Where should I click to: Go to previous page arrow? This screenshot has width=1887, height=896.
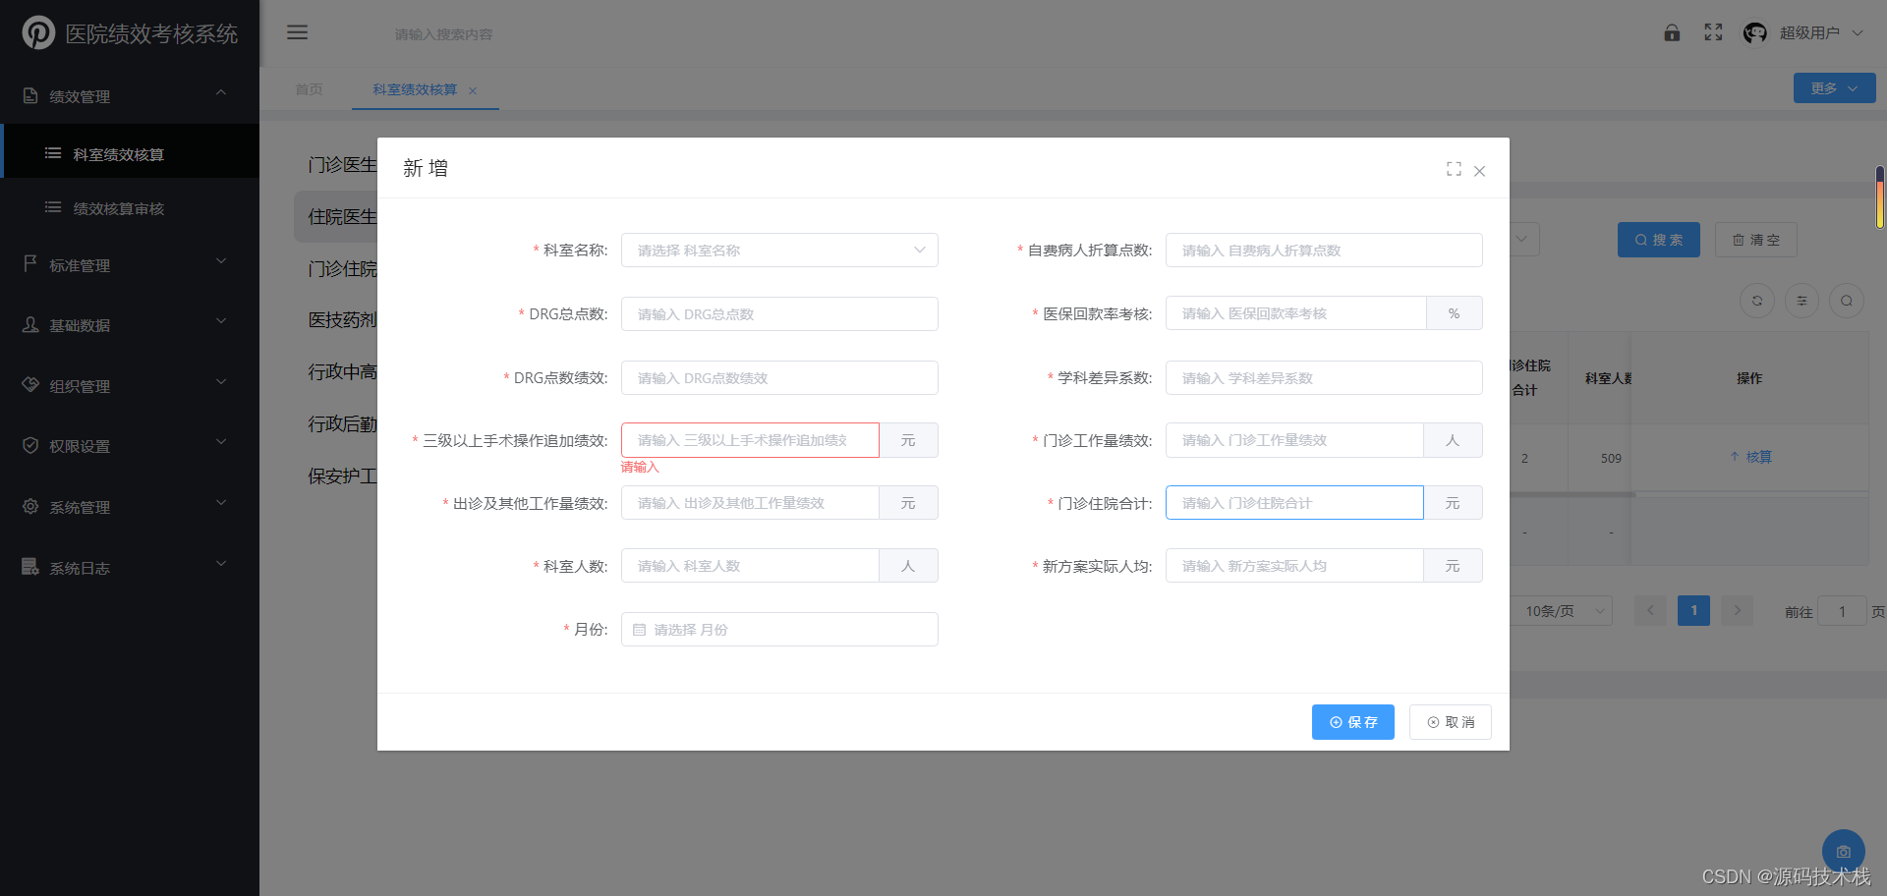tap(1650, 610)
